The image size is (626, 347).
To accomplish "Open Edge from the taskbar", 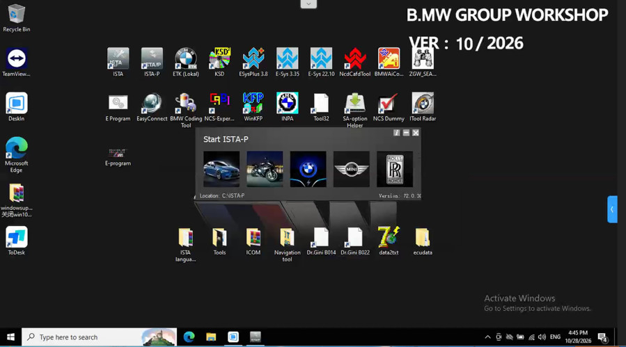I will pyautogui.click(x=189, y=337).
